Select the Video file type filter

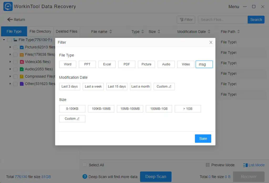(186, 64)
